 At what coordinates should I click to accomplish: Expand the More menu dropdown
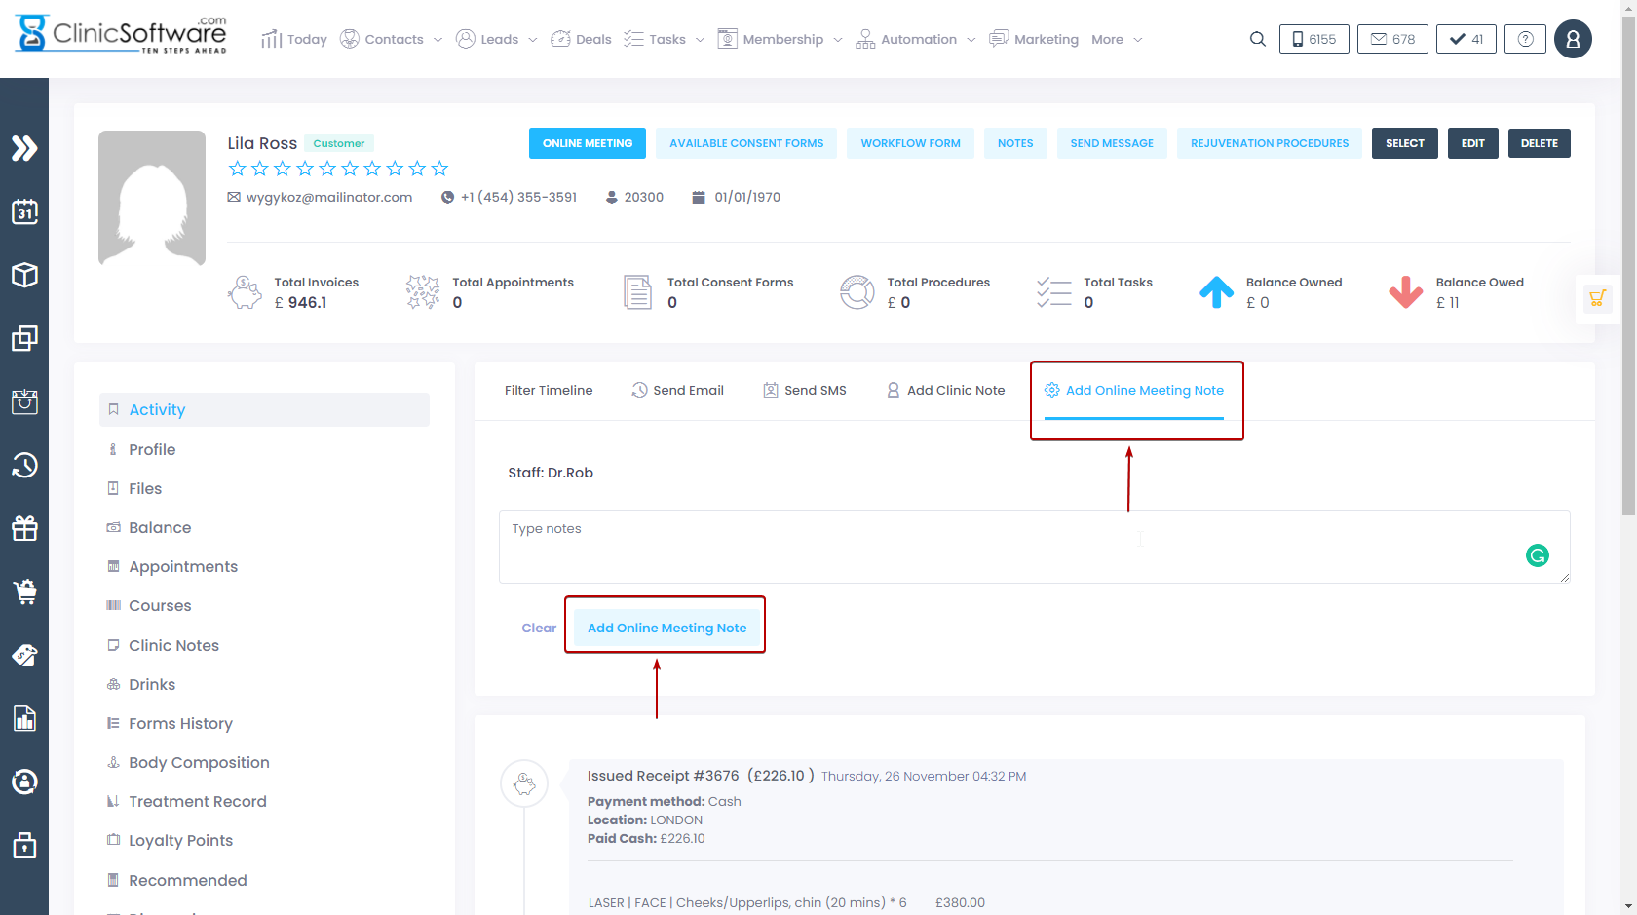coord(1117,39)
